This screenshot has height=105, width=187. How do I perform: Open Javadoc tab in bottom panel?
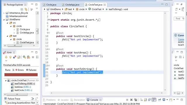click(63, 100)
